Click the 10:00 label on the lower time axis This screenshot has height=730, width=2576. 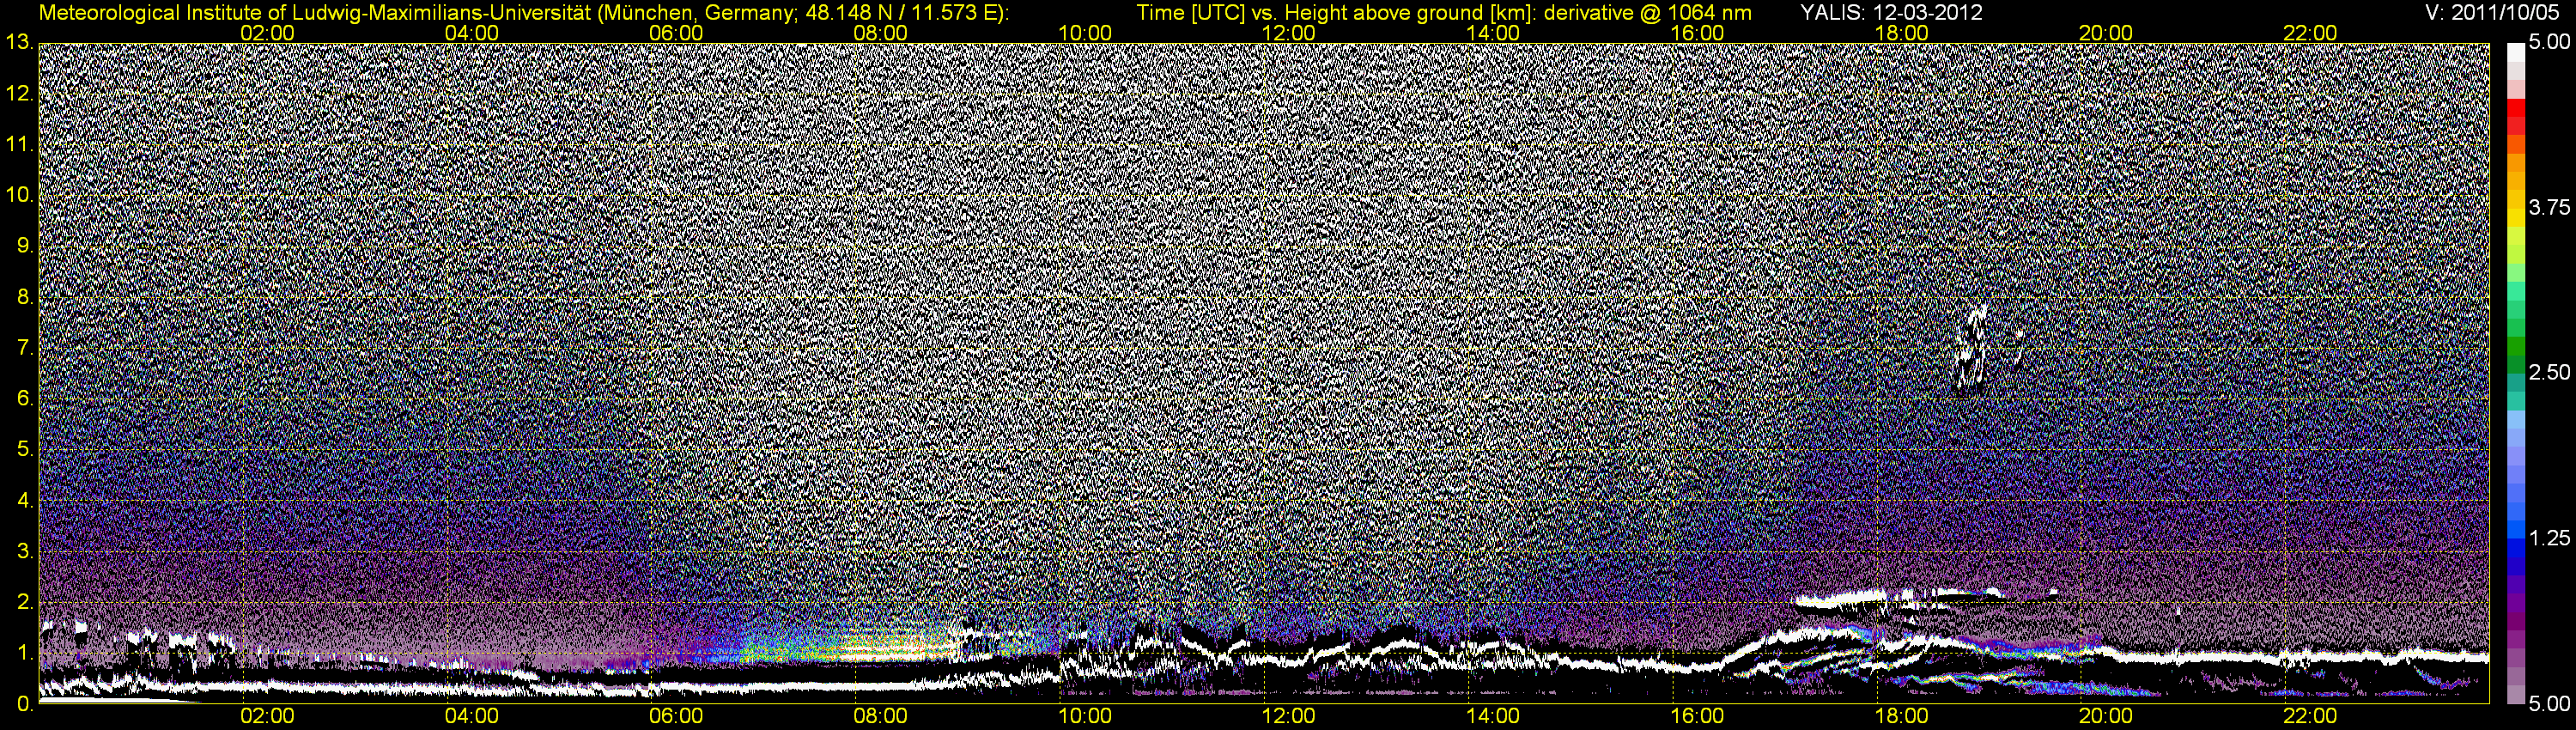(1084, 717)
